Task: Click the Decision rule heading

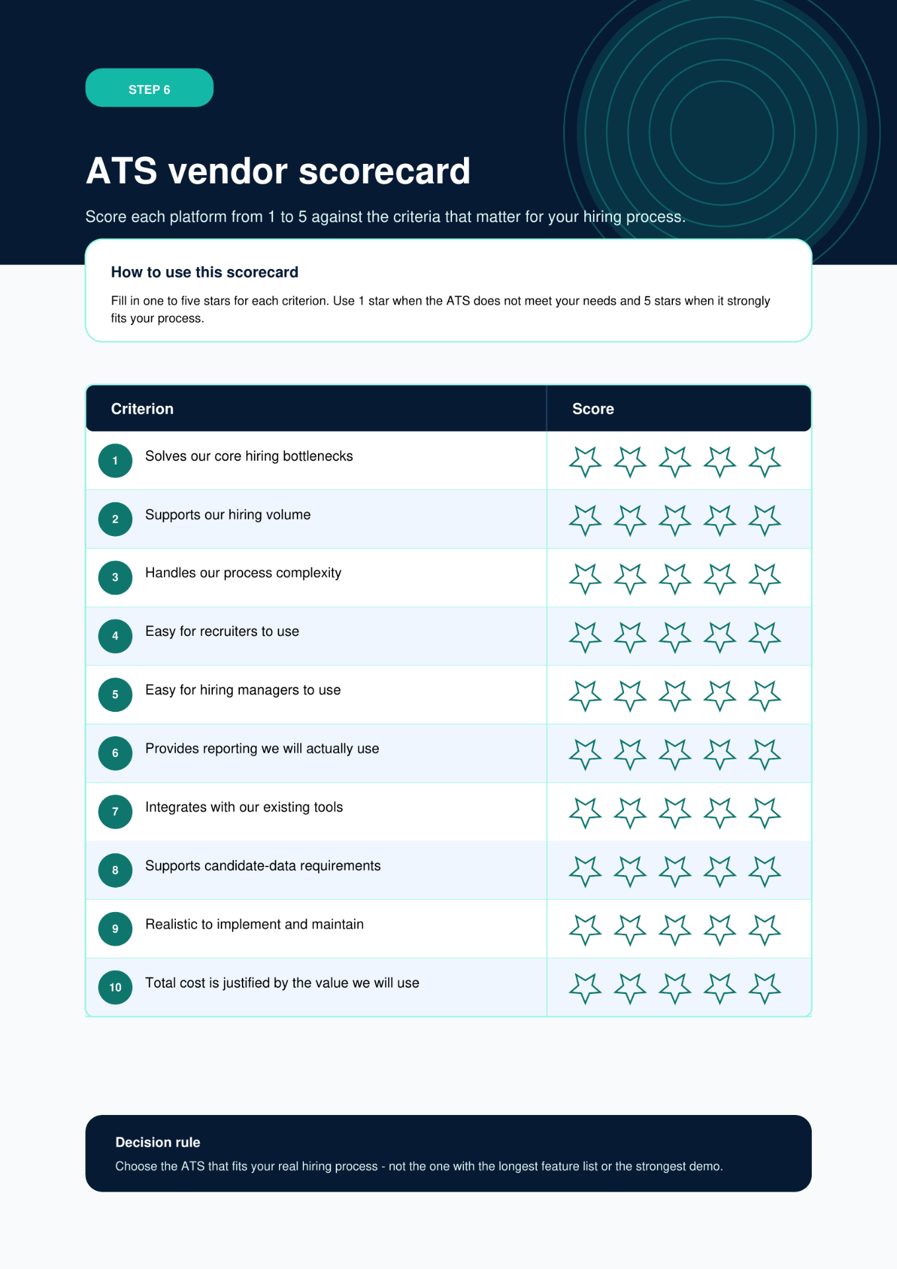Action: (x=157, y=1142)
